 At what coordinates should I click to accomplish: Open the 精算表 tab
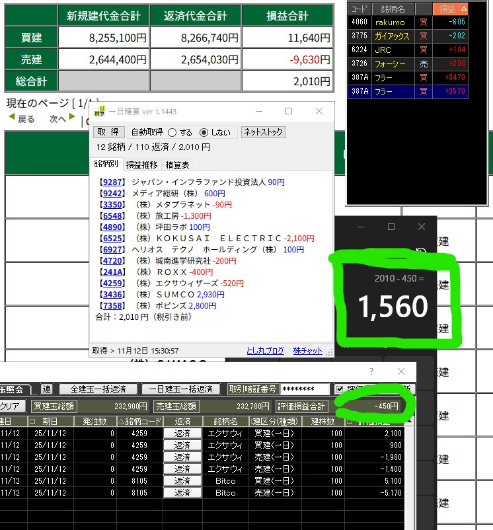(177, 165)
